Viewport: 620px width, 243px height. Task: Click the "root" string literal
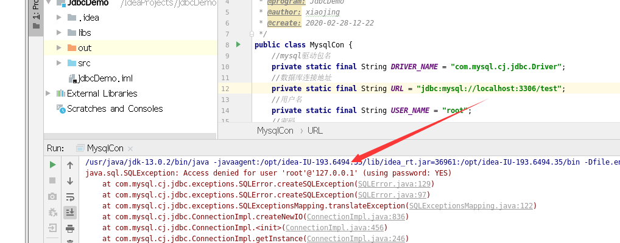tap(455, 111)
